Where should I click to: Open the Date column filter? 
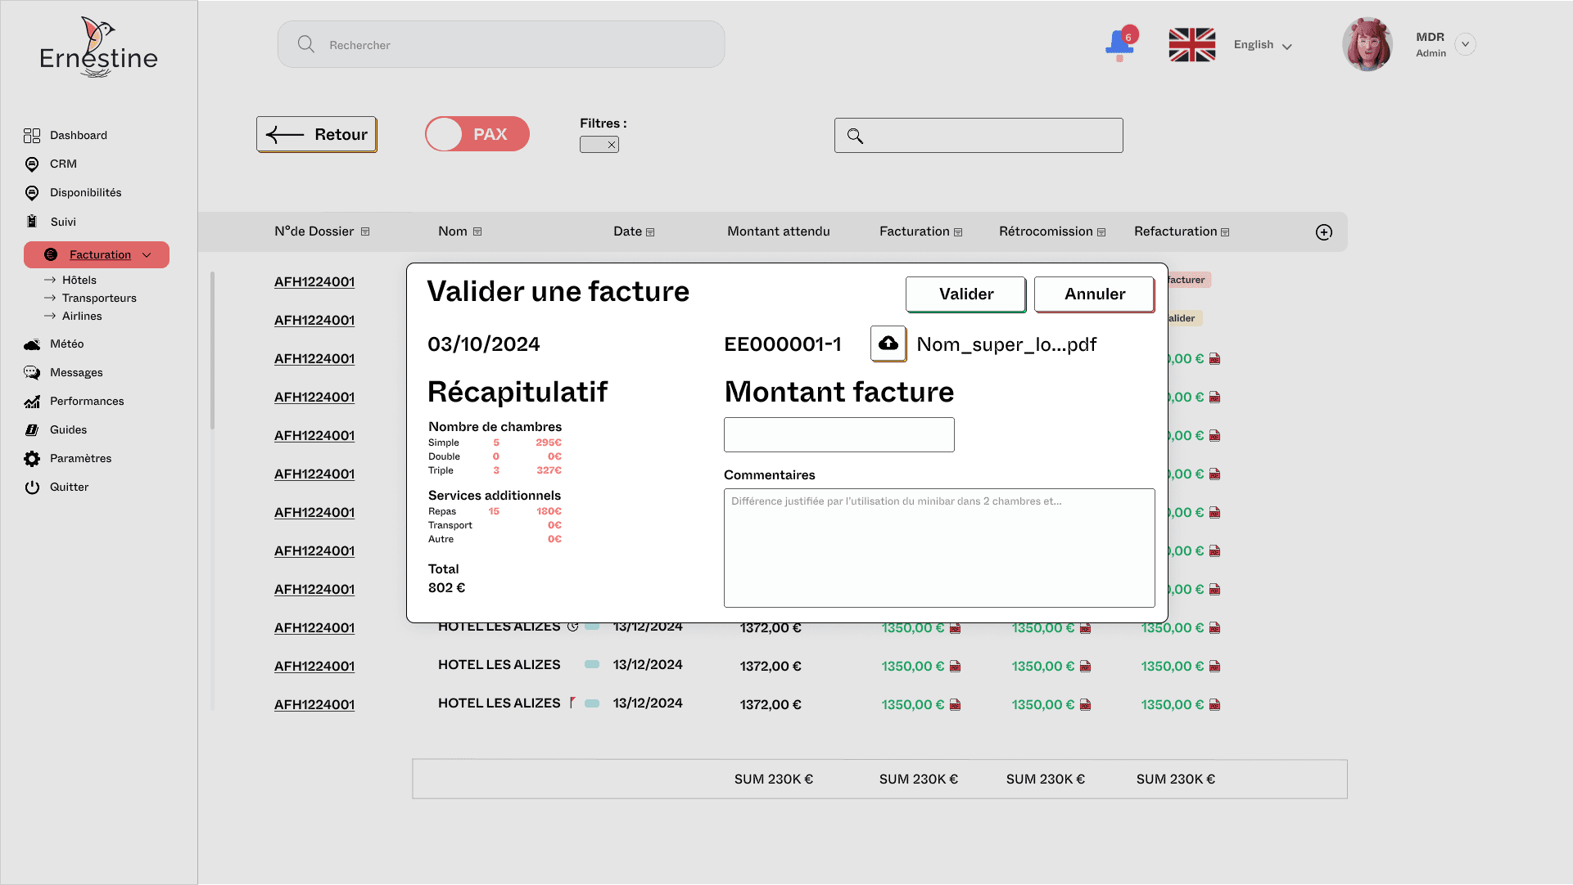tap(650, 232)
